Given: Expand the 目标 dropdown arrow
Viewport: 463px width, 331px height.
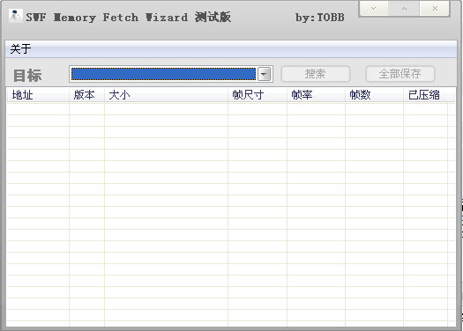Looking at the screenshot, I should click(265, 74).
